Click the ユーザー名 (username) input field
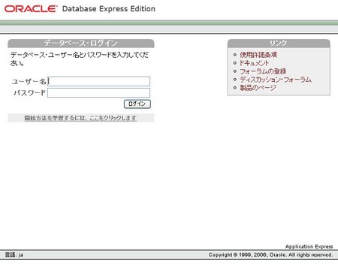This screenshot has width=338, height=277. [x=99, y=81]
